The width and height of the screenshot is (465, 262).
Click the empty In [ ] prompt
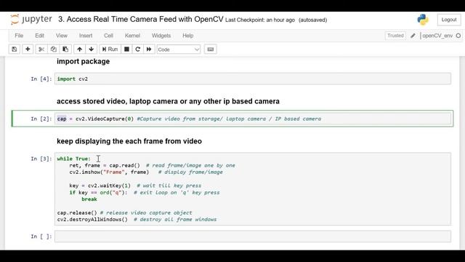(41, 237)
